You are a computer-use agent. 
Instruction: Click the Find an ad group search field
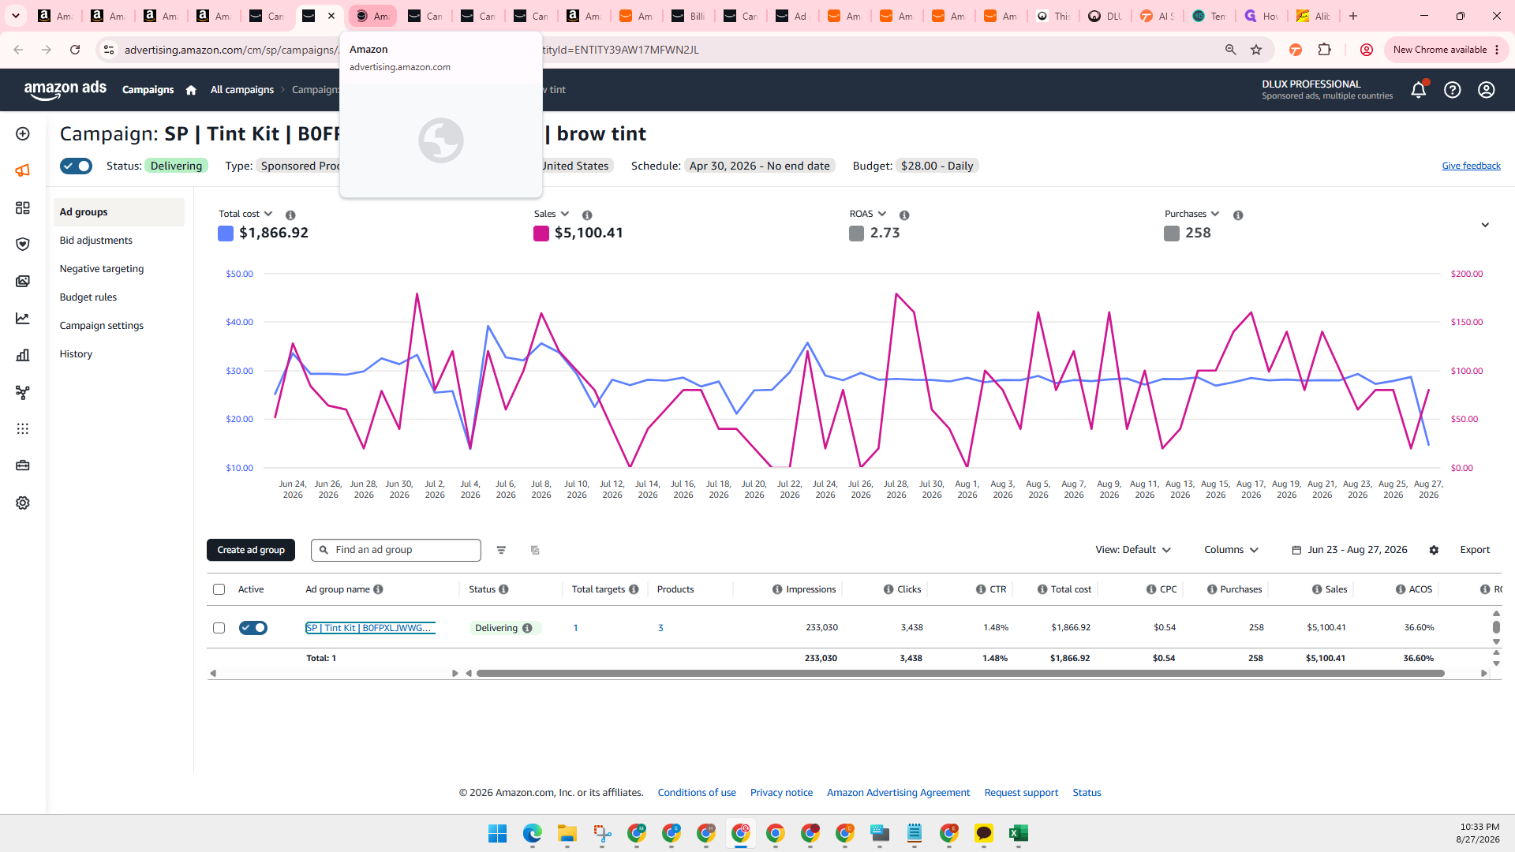tap(396, 551)
